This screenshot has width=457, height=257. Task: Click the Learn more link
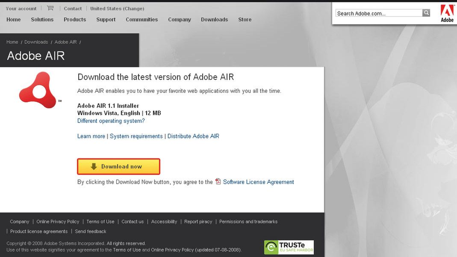pos(91,136)
